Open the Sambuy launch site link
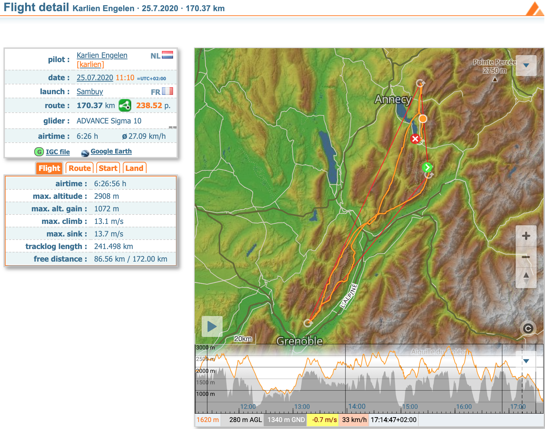The height and width of the screenshot is (429, 545). pos(90,92)
